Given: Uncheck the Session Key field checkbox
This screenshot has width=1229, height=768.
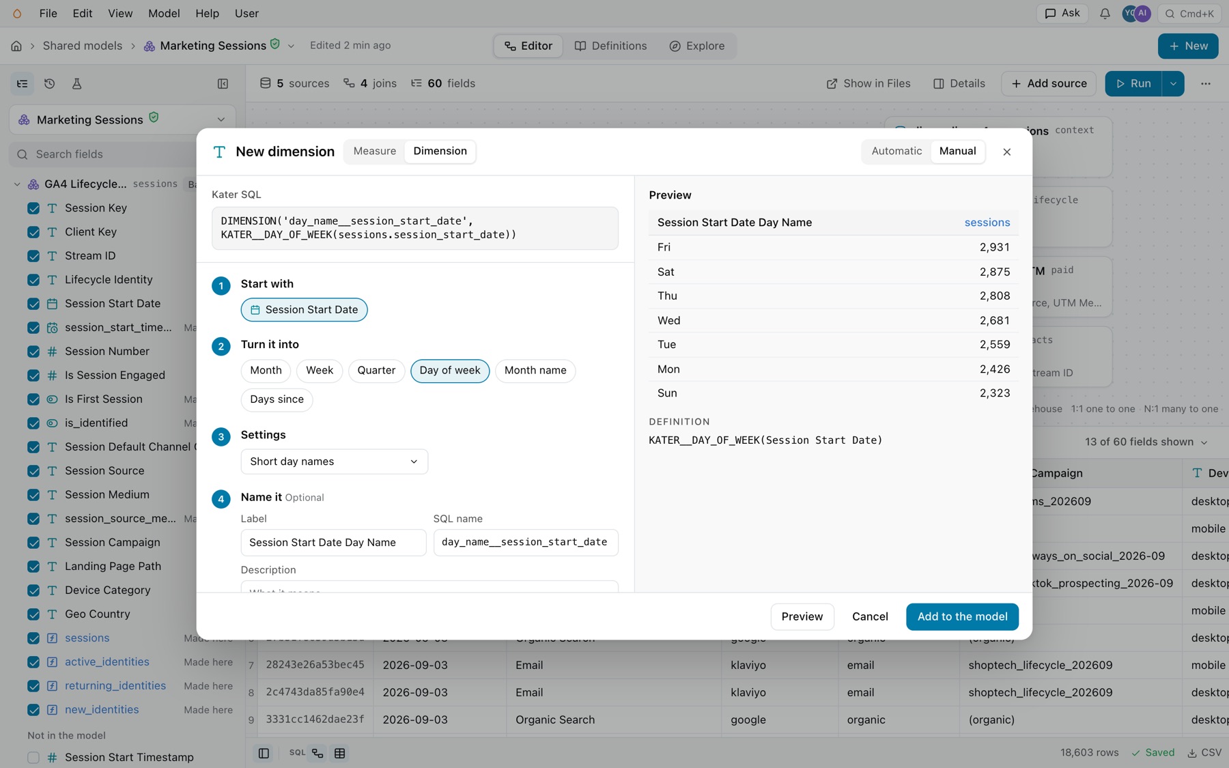Looking at the screenshot, I should [x=33, y=208].
